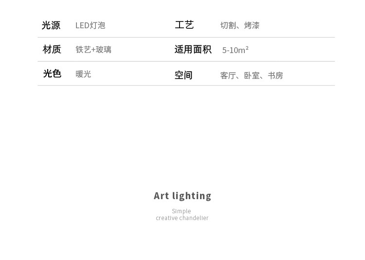
Task: Click the creative chandelier subtitle
Action: point(182,218)
